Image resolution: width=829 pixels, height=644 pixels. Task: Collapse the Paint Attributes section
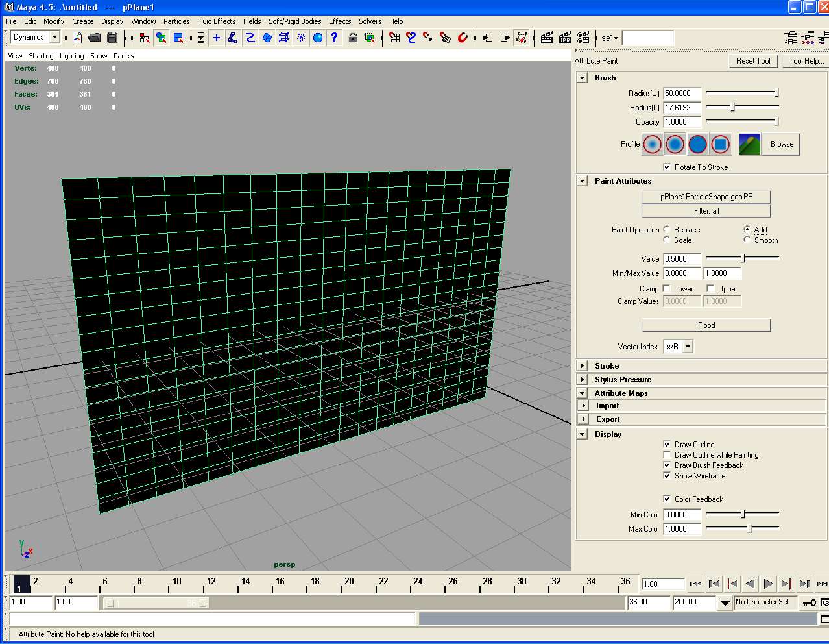(583, 181)
